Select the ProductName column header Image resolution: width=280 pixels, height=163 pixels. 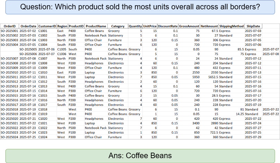point(96,26)
